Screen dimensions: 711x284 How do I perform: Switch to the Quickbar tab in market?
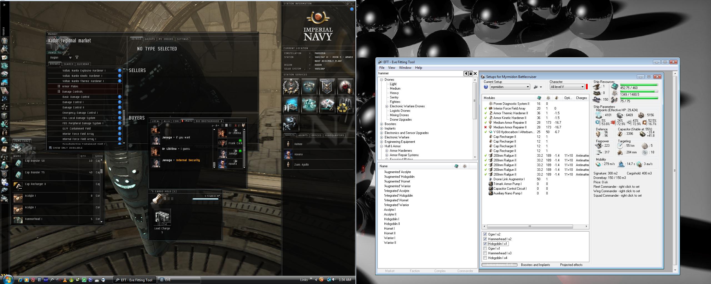coord(83,64)
